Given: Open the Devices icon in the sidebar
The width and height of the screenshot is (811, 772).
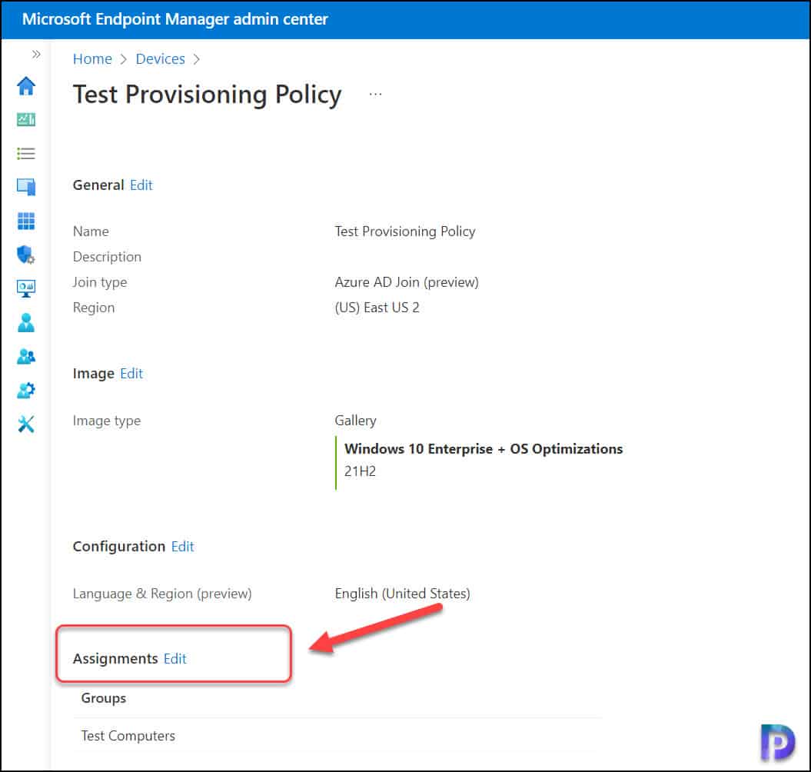Looking at the screenshot, I should click(26, 187).
